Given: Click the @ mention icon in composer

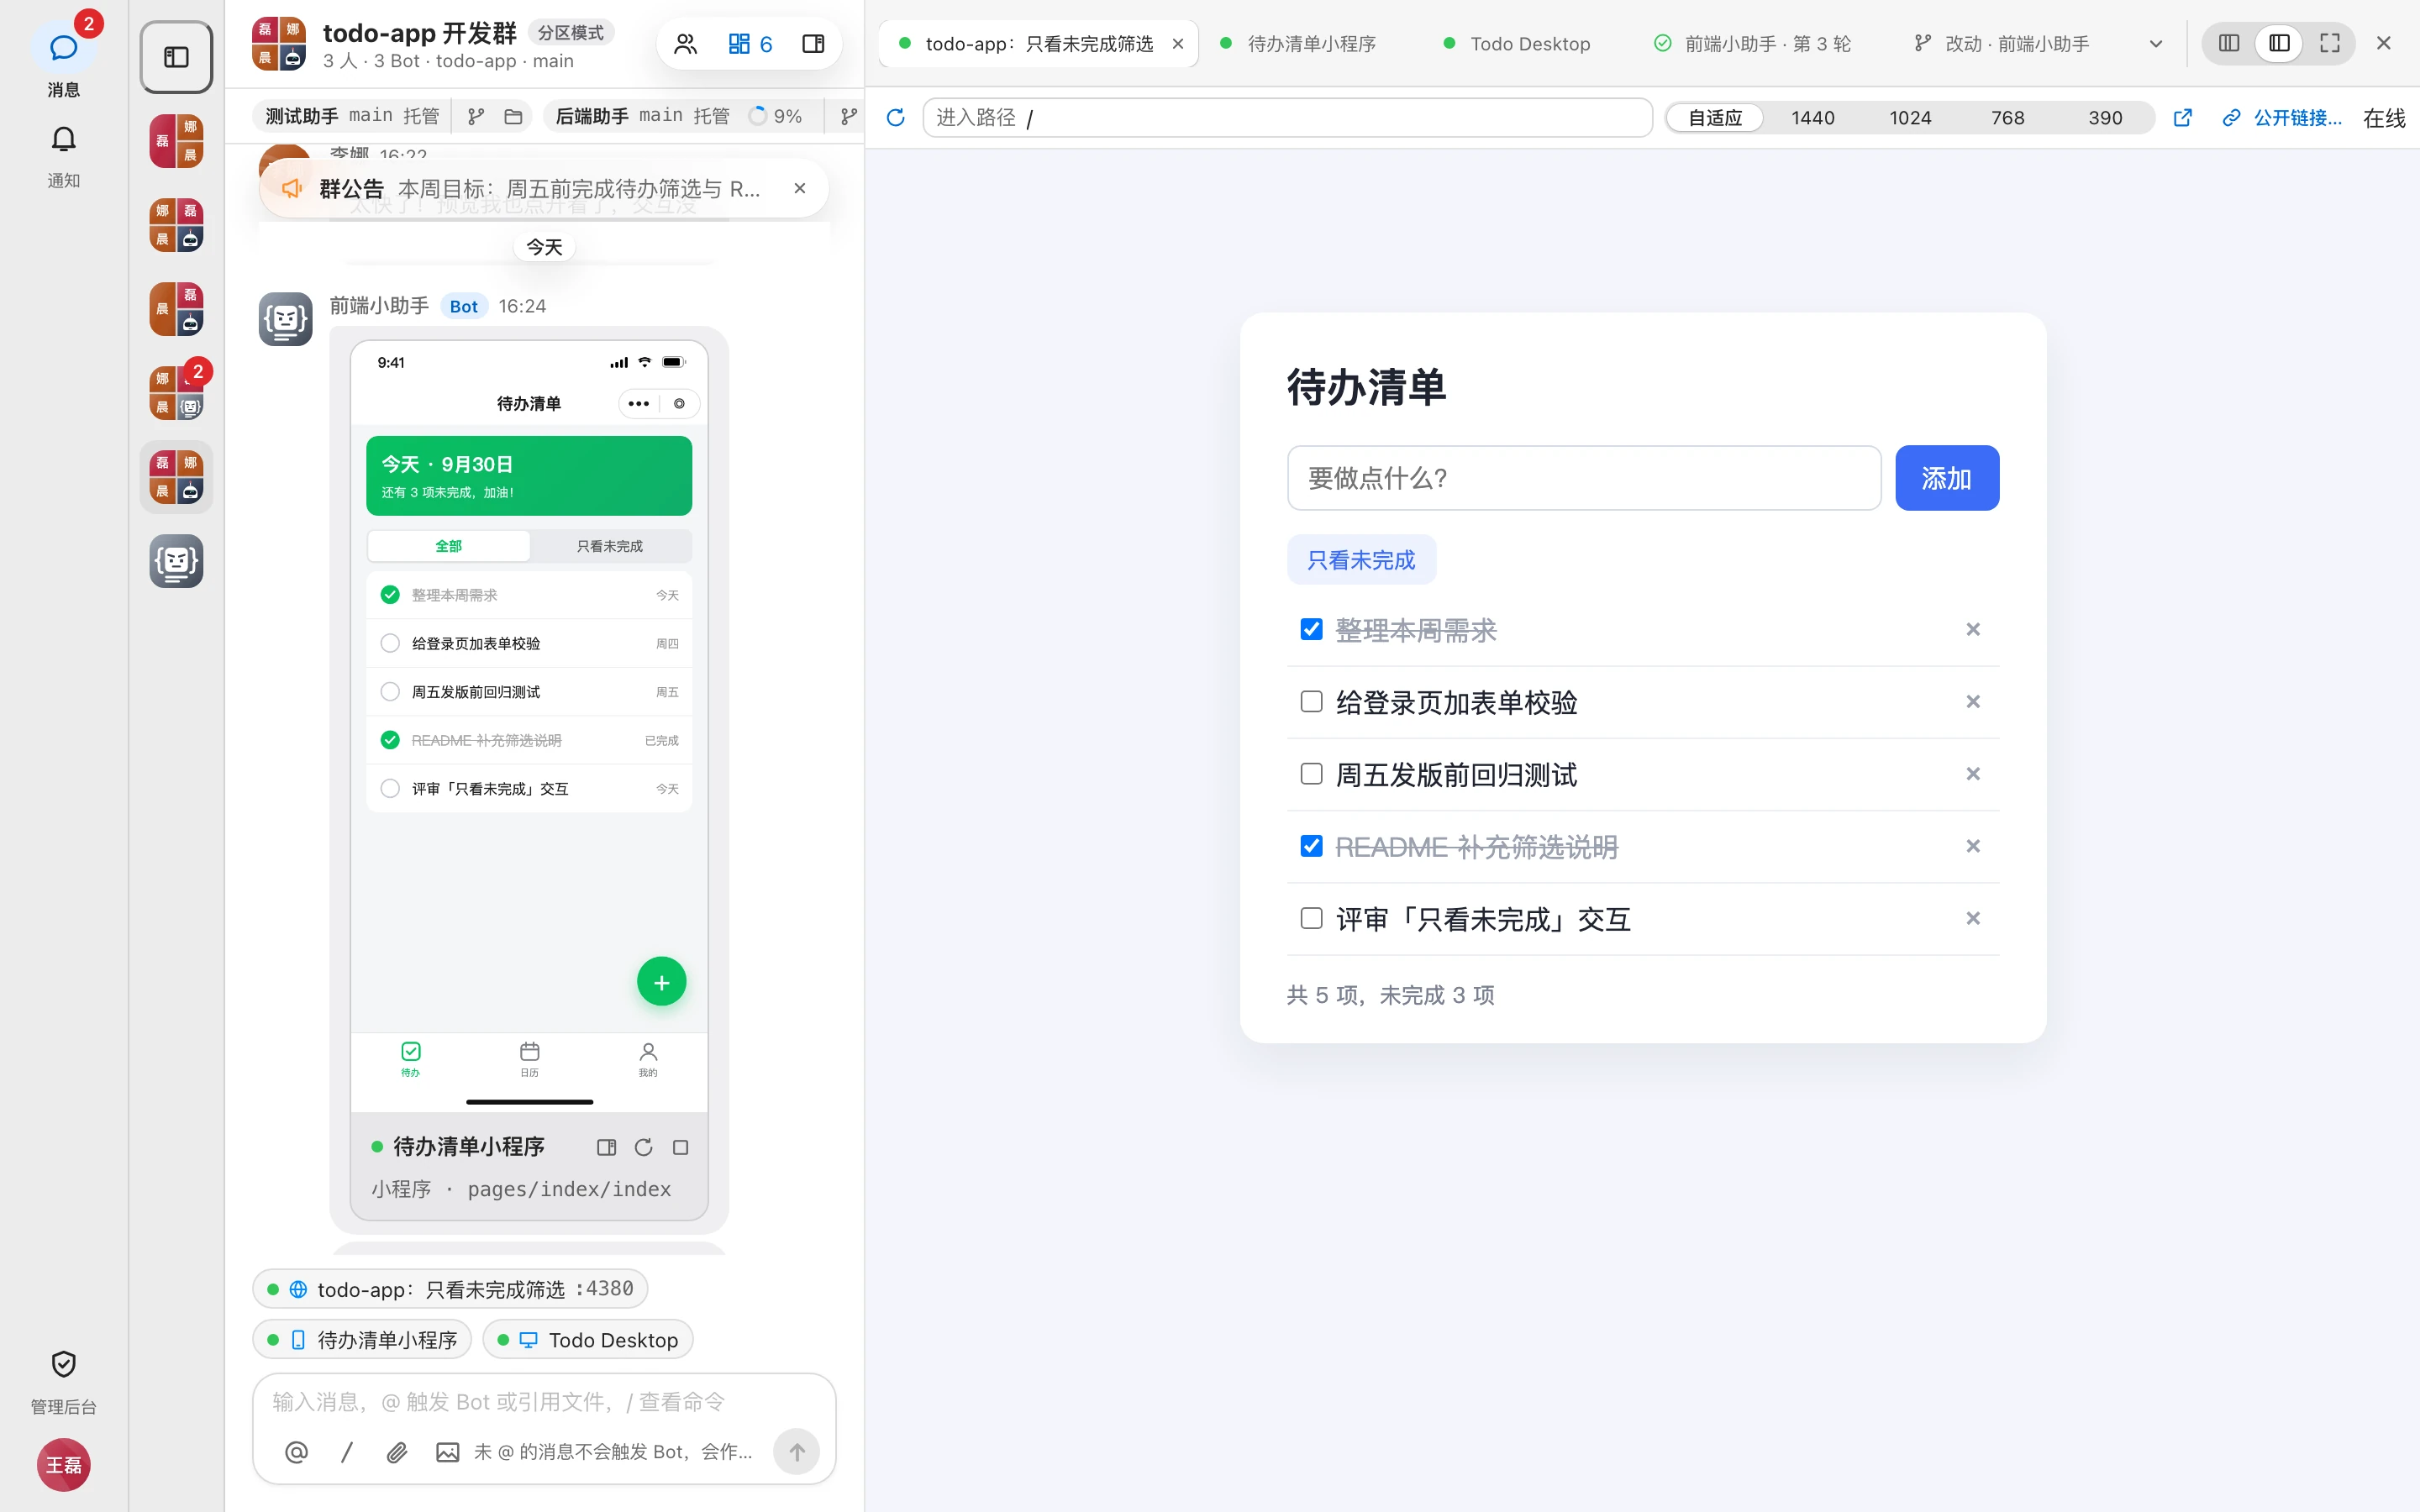Looking at the screenshot, I should pos(296,1451).
